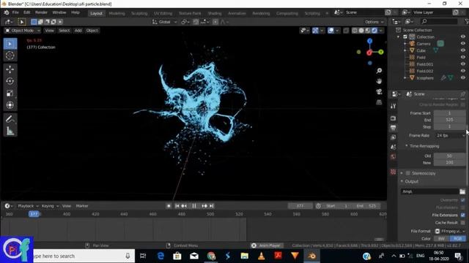Open the Output properties tab
This screenshot has height=263, width=469.
click(393, 128)
